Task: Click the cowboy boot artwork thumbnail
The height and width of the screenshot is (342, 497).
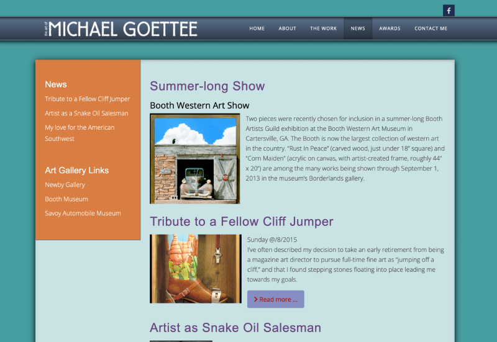Action: pos(195,269)
